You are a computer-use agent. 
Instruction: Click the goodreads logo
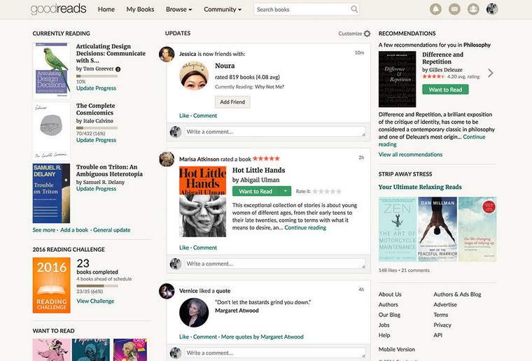click(59, 9)
